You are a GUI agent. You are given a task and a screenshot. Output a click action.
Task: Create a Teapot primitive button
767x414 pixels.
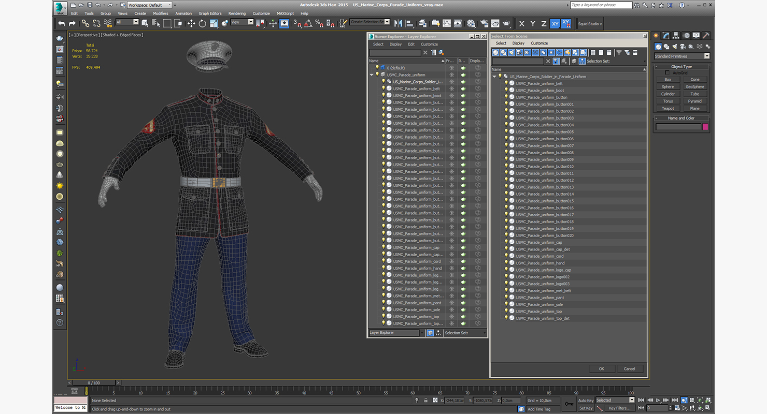(668, 109)
